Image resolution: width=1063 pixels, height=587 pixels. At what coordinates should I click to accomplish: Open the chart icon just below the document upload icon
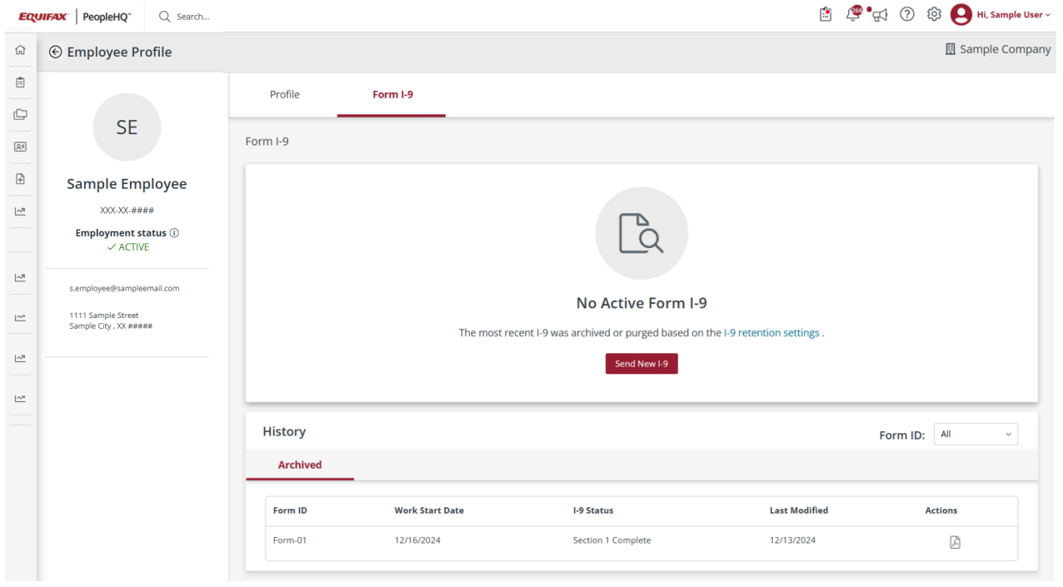tap(20, 211)
